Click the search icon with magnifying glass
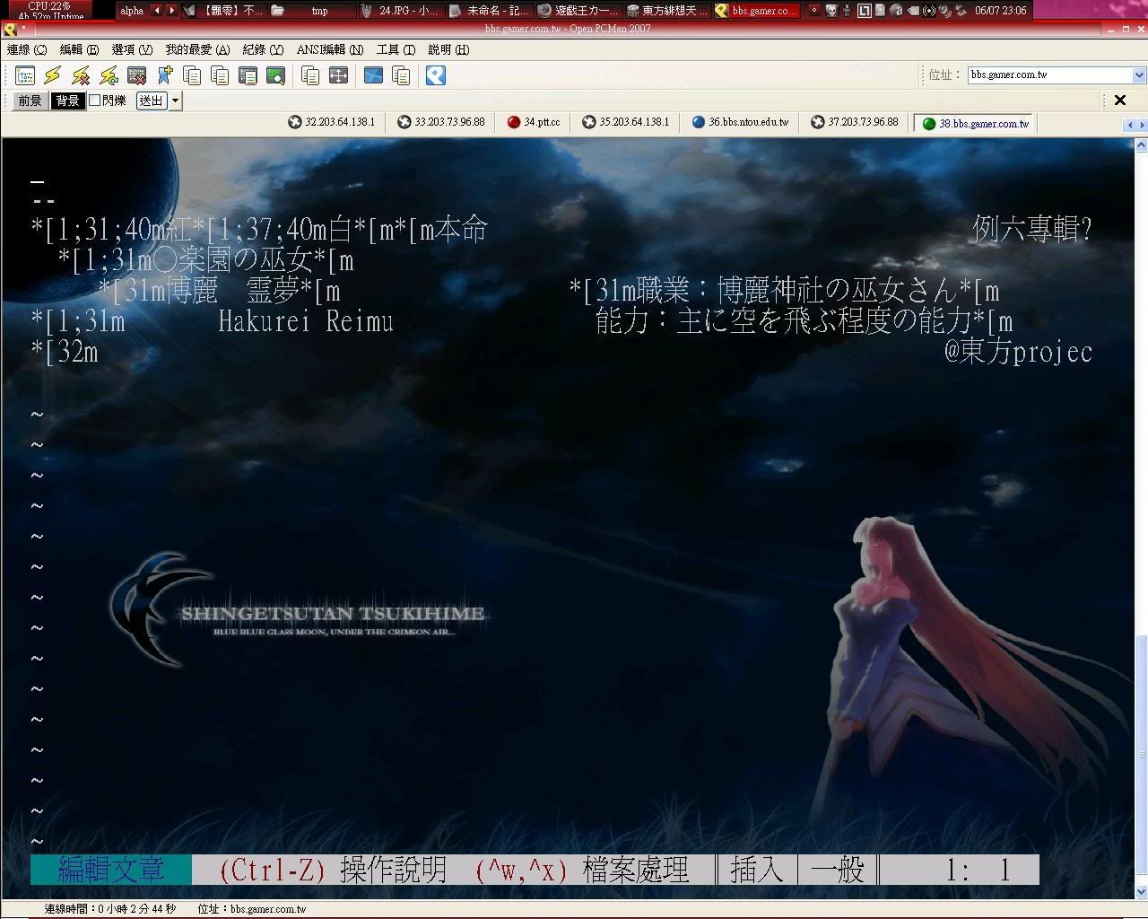The width and height of the screenshot is (1148, 919). pos(276,76)
